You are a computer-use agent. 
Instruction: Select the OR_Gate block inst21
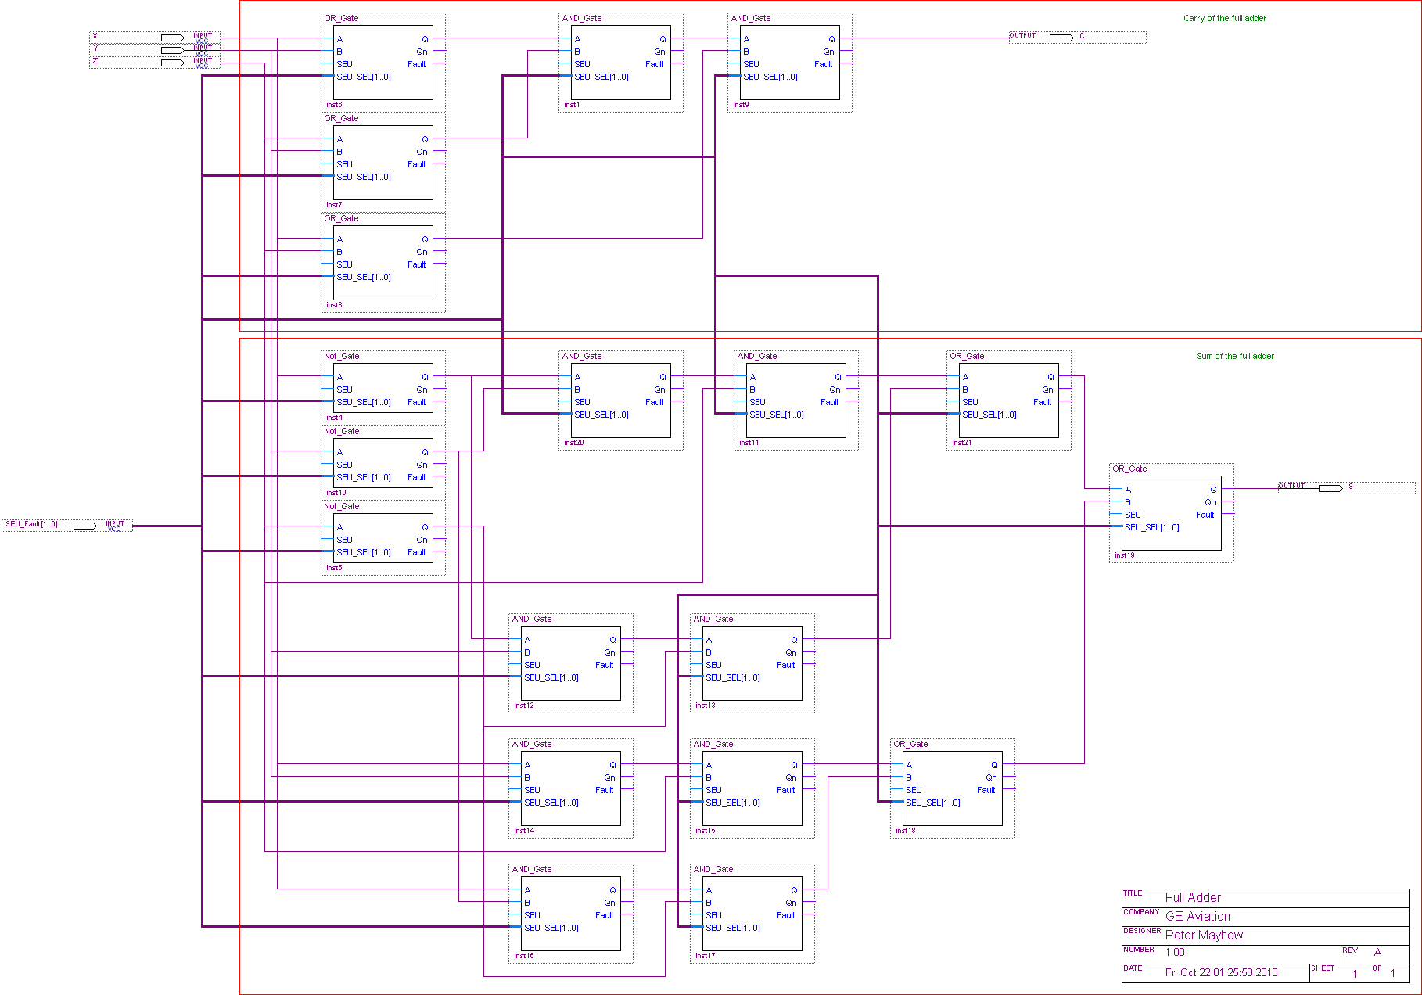(x=1008, y=401)
